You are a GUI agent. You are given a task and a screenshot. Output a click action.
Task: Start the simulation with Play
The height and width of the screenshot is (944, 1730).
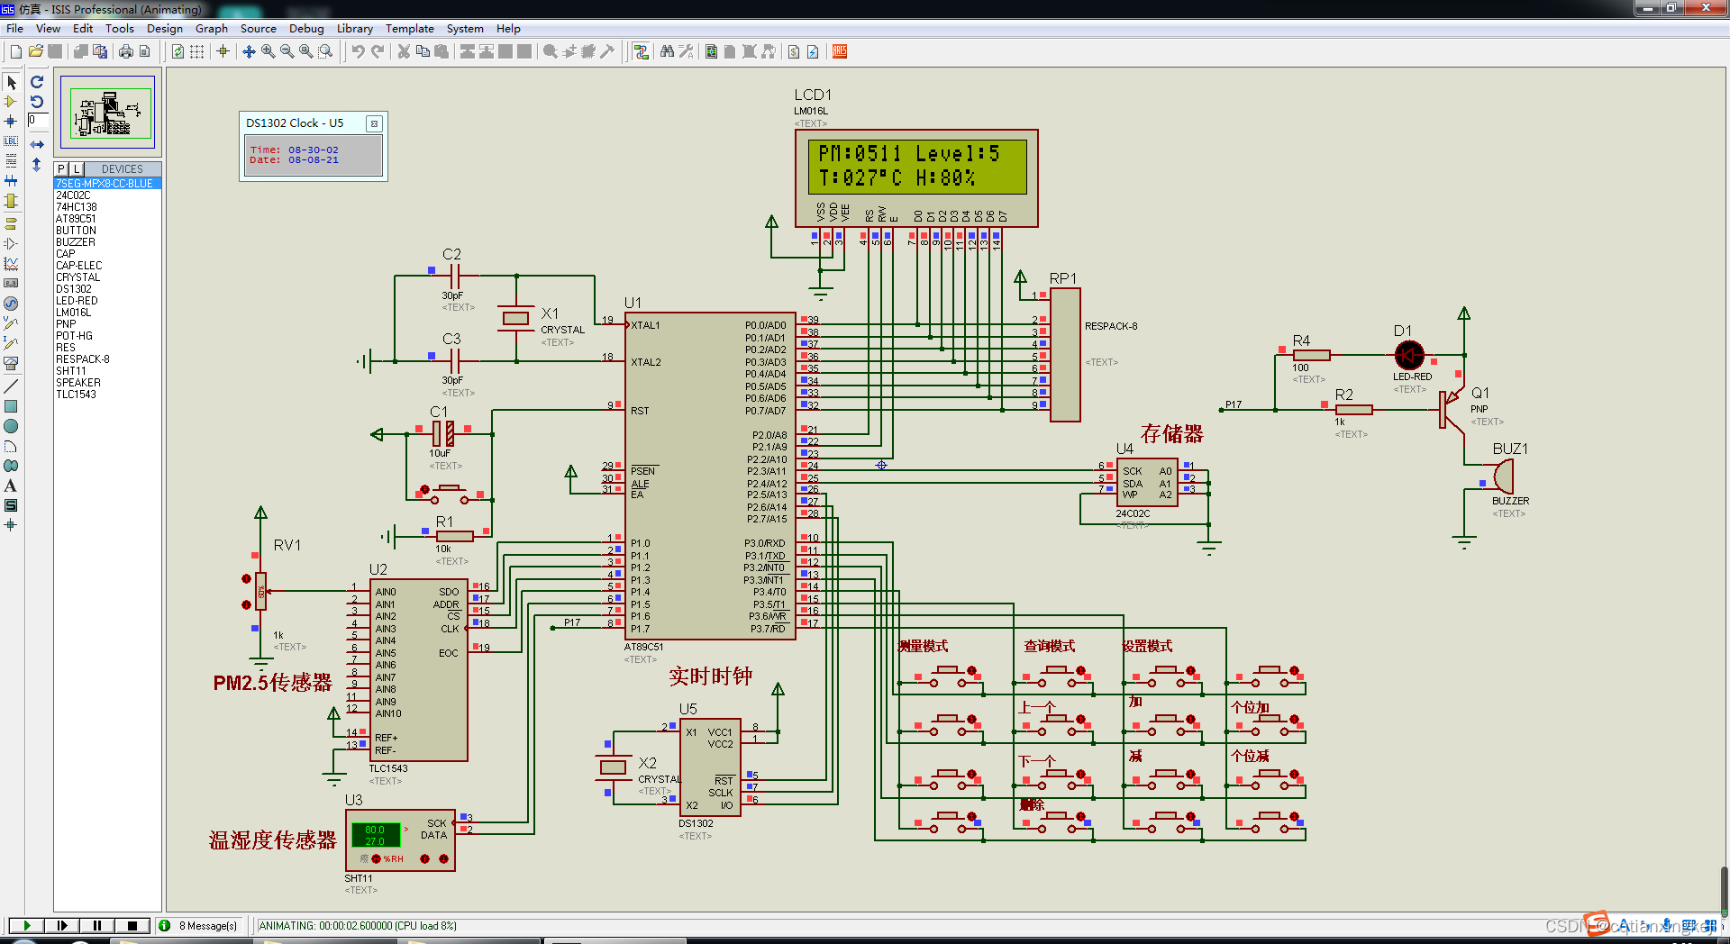(26, 925)
